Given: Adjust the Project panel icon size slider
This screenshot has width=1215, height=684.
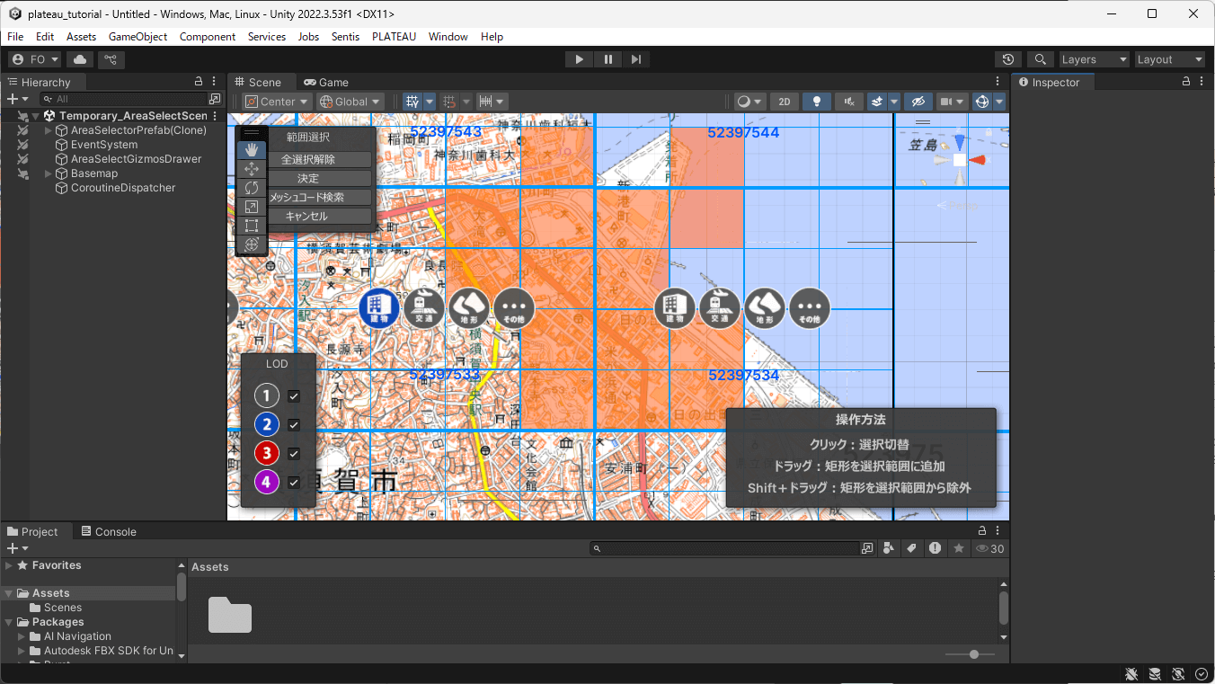Looking at the screenshot, I should (x=970, y=654).
